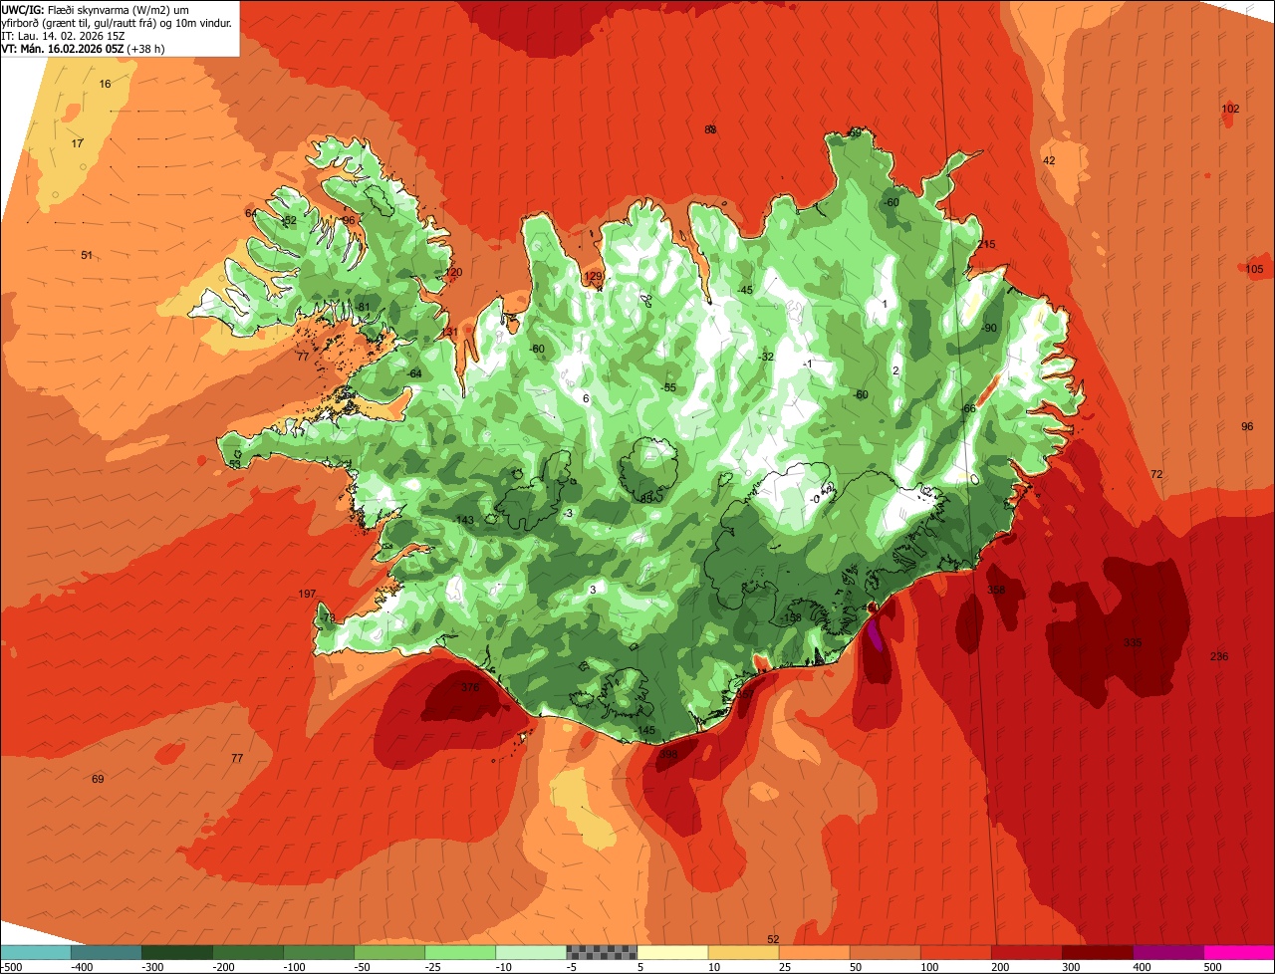
Task: Click map value '51' at the west edge
Action: 87,255
